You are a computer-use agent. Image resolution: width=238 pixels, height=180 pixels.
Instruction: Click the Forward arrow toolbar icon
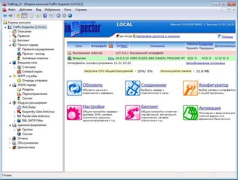[10, 15]
